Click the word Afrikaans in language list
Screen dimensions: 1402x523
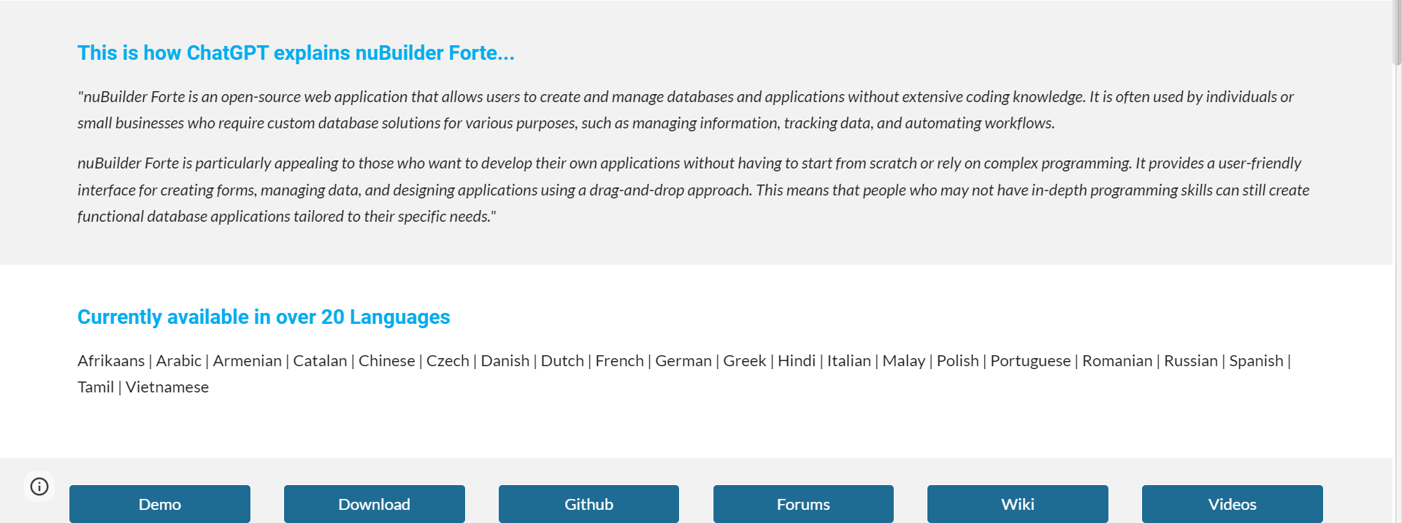(x=111, y=361)
